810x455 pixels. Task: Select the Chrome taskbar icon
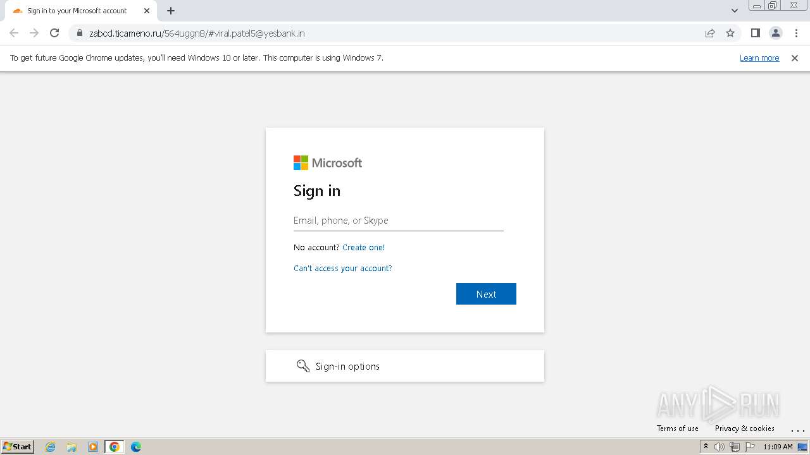tap(115, 447)
